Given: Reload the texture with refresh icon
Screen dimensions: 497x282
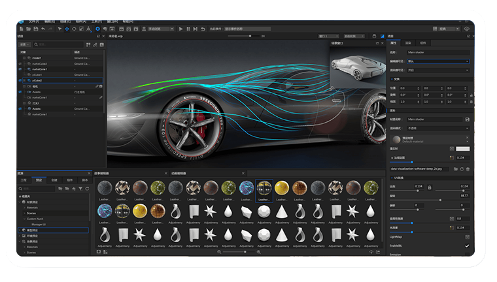Looking at the screenshot, I should pyautogui.click(x=462, y=169).
